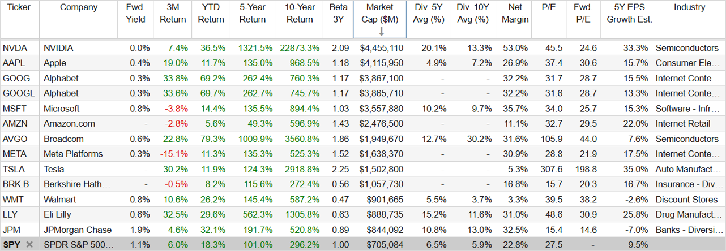The height and width of the screenshot is (251, 726).
Task: Click company name Eli Lilly
Action: point(57,214)
